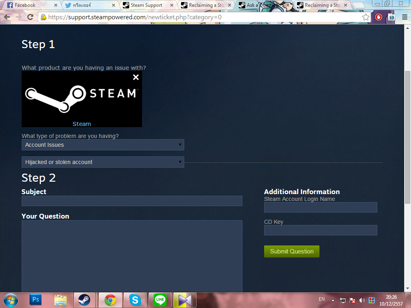Close the Twitter tab
The height and width of the screenshot is (308, 411).
coord(114,5)
